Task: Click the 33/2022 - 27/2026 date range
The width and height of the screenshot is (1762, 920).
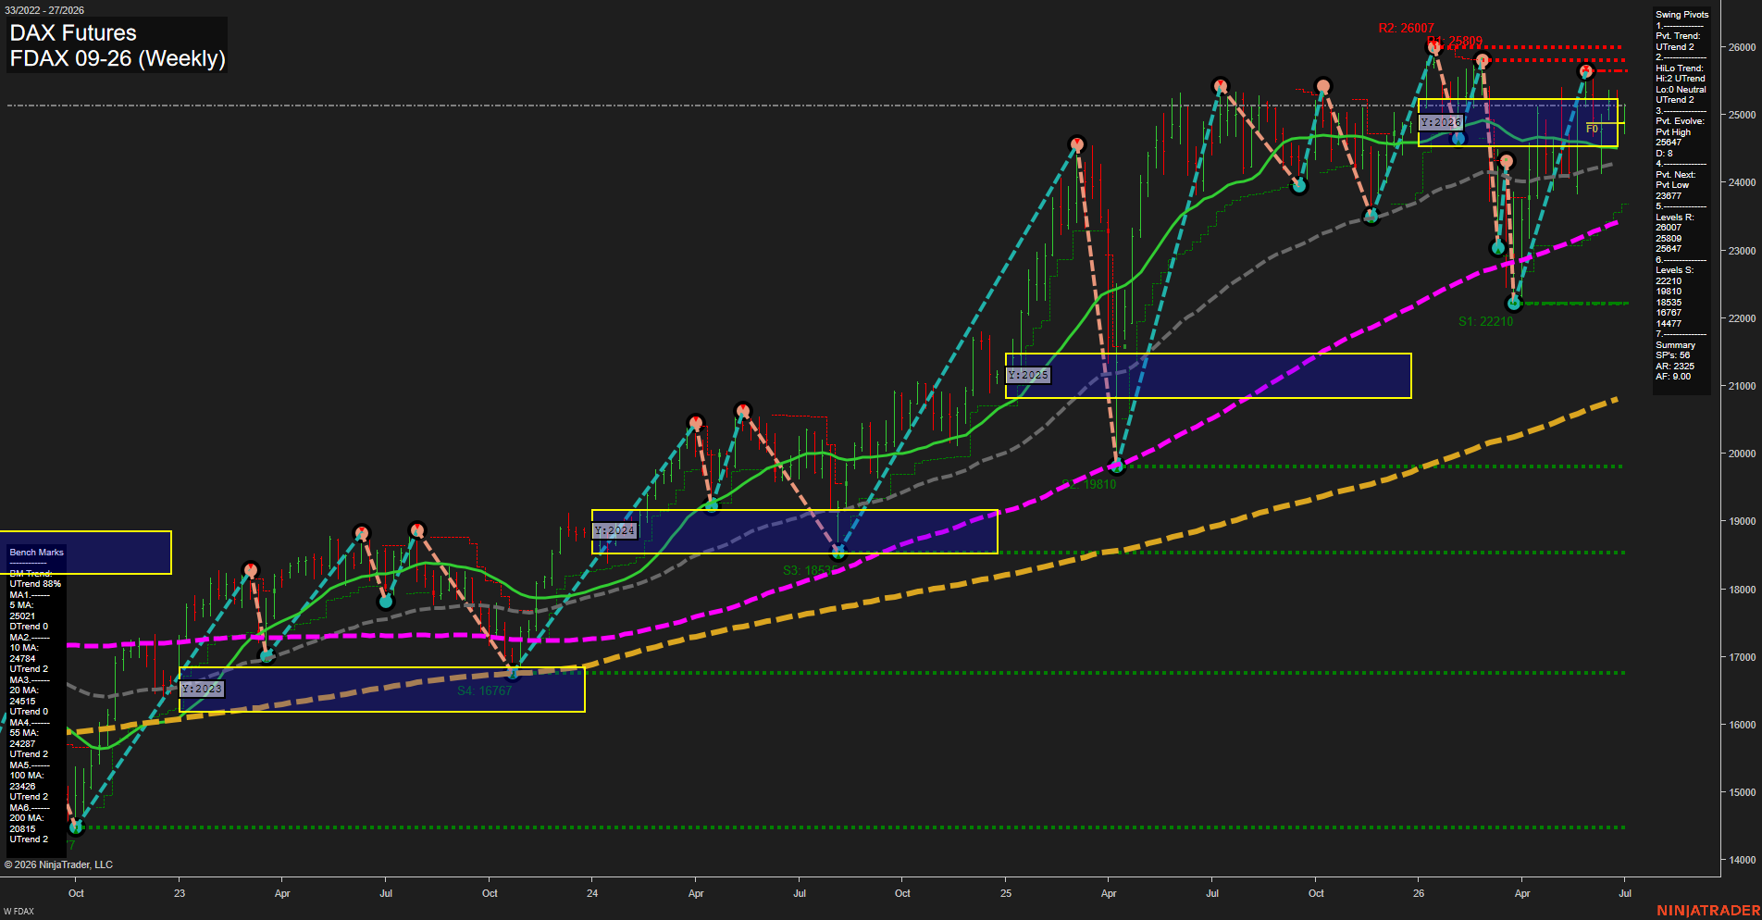Action: (44, 10)
